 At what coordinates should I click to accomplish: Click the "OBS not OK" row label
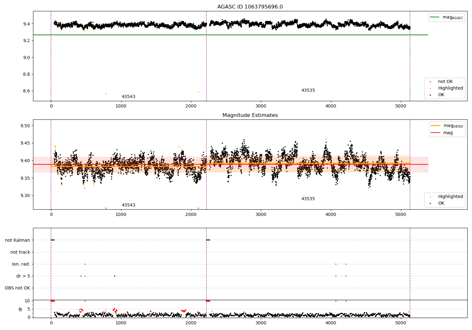pos(17,288)
